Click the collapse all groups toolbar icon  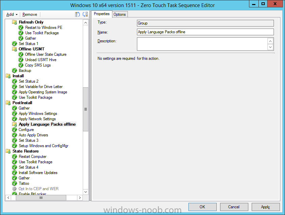click(85, 14)
